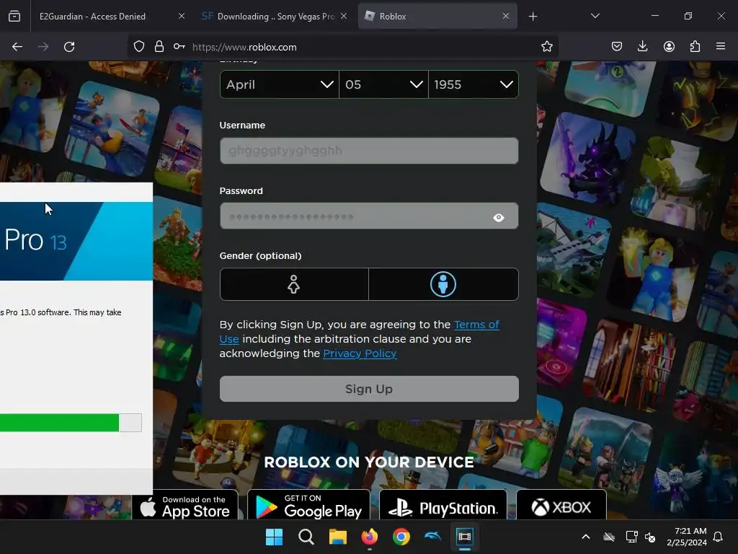738x554 pixels.
Task: Select female gender option
Action: 294,284
